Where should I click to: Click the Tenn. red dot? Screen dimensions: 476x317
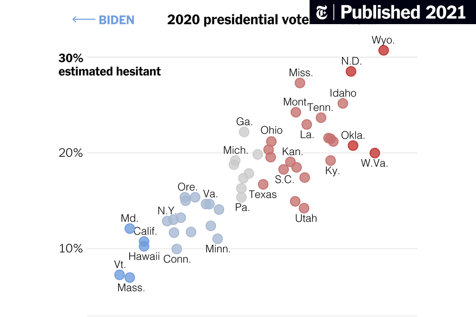coord(321,117)
